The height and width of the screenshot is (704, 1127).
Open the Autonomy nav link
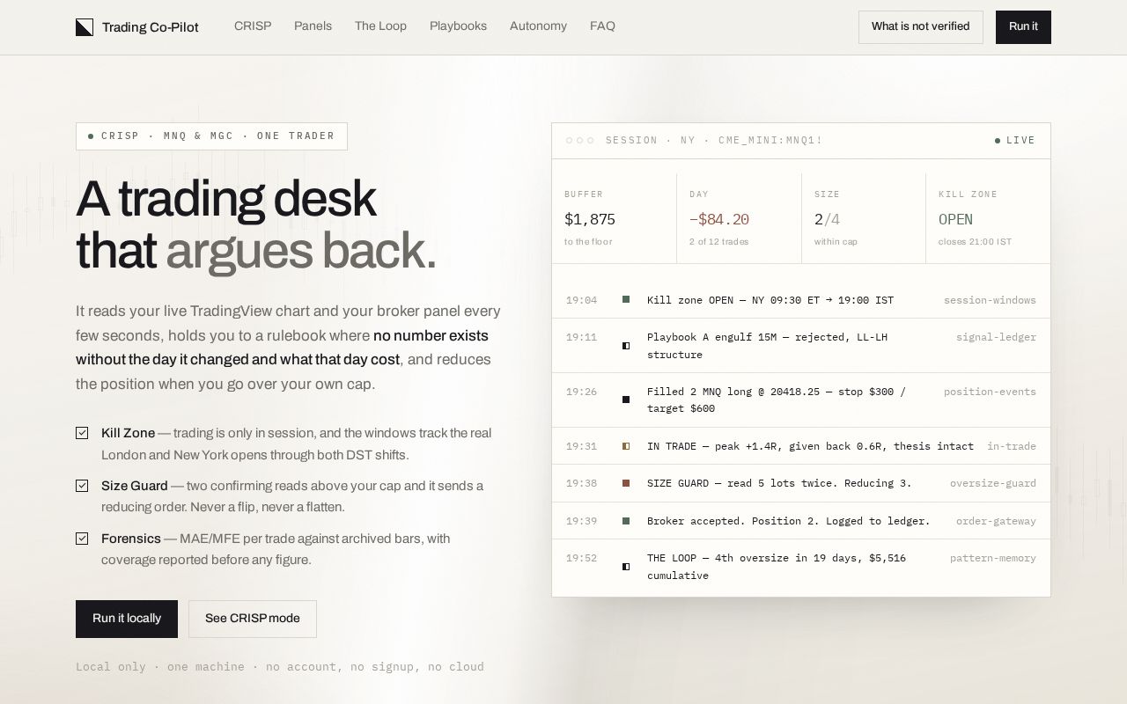[538, 26]
